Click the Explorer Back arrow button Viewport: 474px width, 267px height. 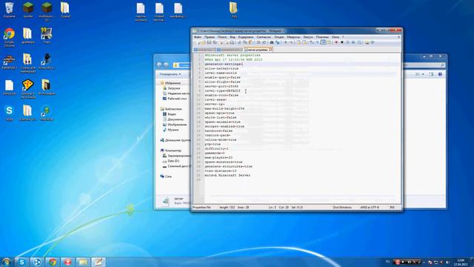[x=159, y=65]
